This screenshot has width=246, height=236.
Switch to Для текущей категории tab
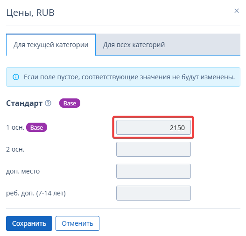[51, 45]
